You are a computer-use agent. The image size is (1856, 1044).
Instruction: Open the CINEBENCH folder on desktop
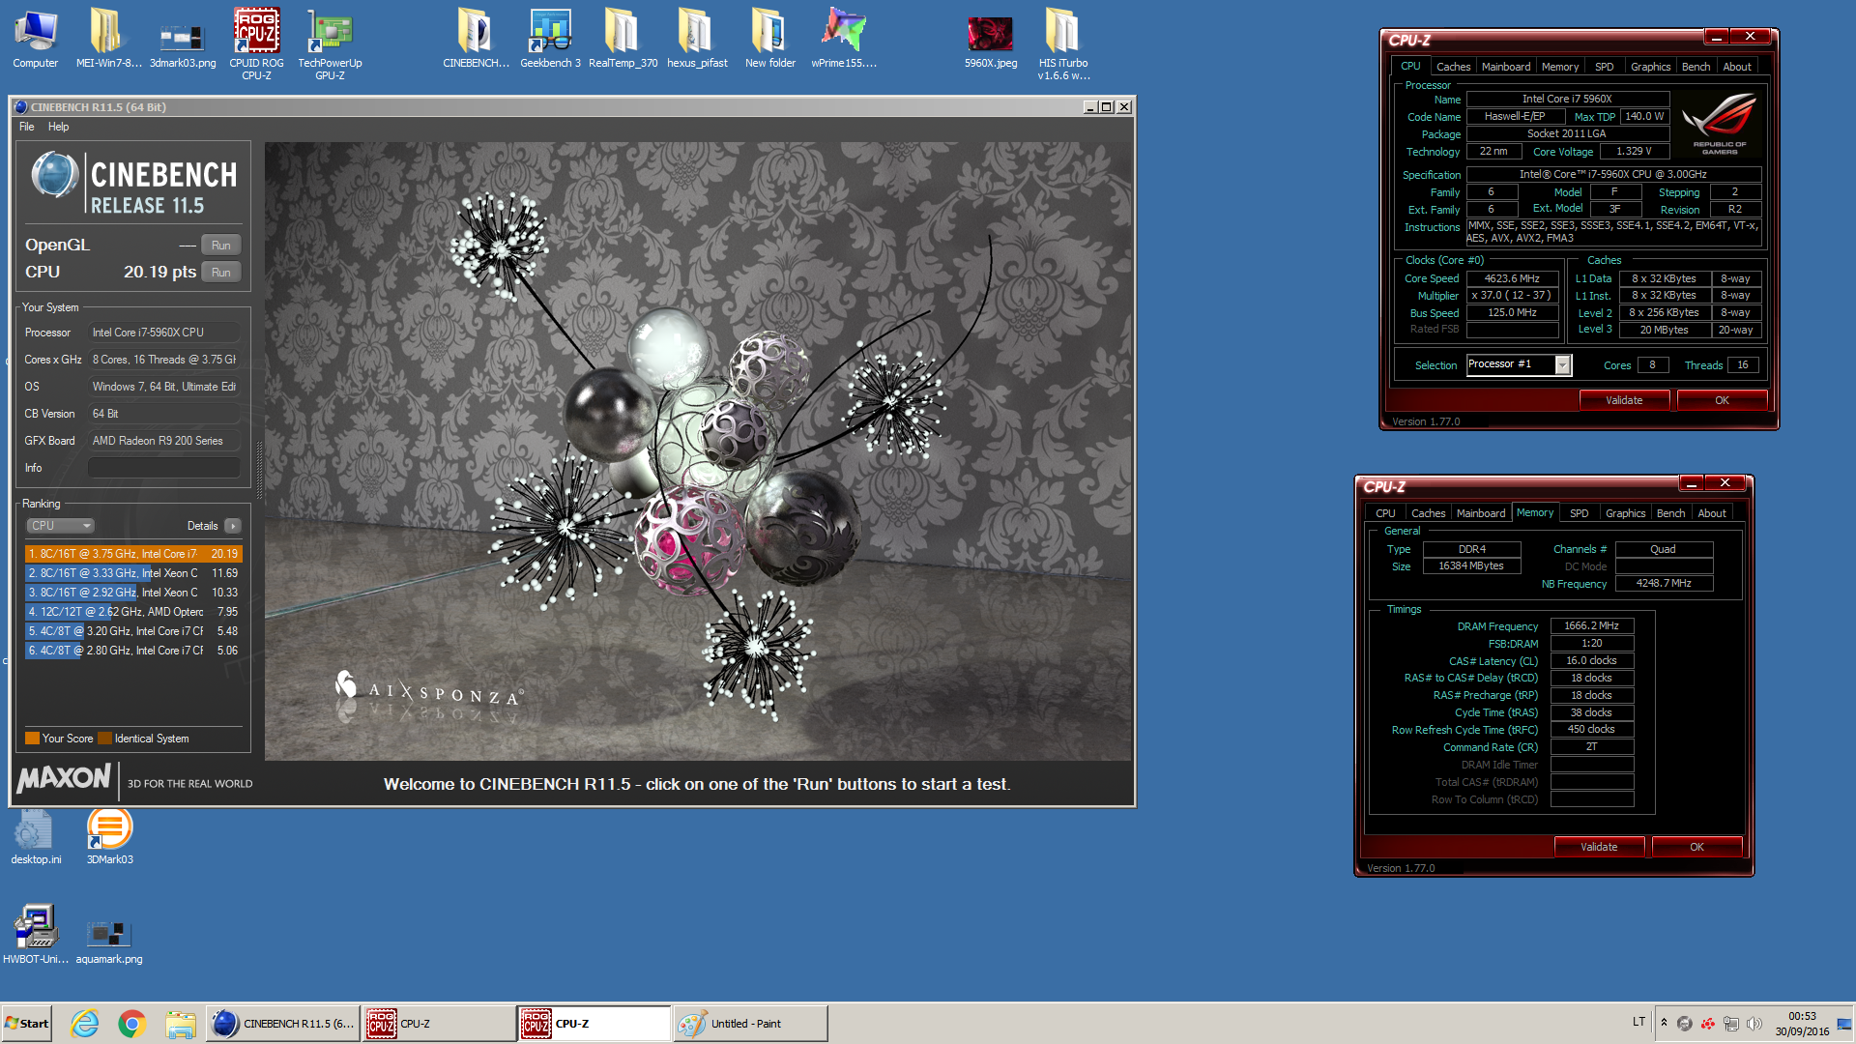476,39
